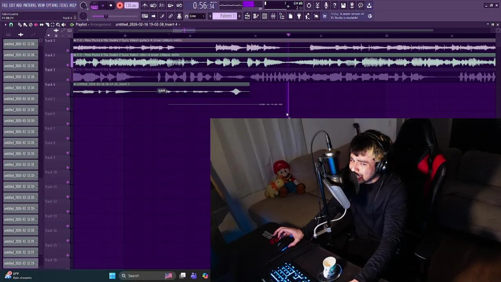The height and width of the screenshot is (282, 501).
Task: Click the microphone recording icon
Action: (x=326, y=5)
